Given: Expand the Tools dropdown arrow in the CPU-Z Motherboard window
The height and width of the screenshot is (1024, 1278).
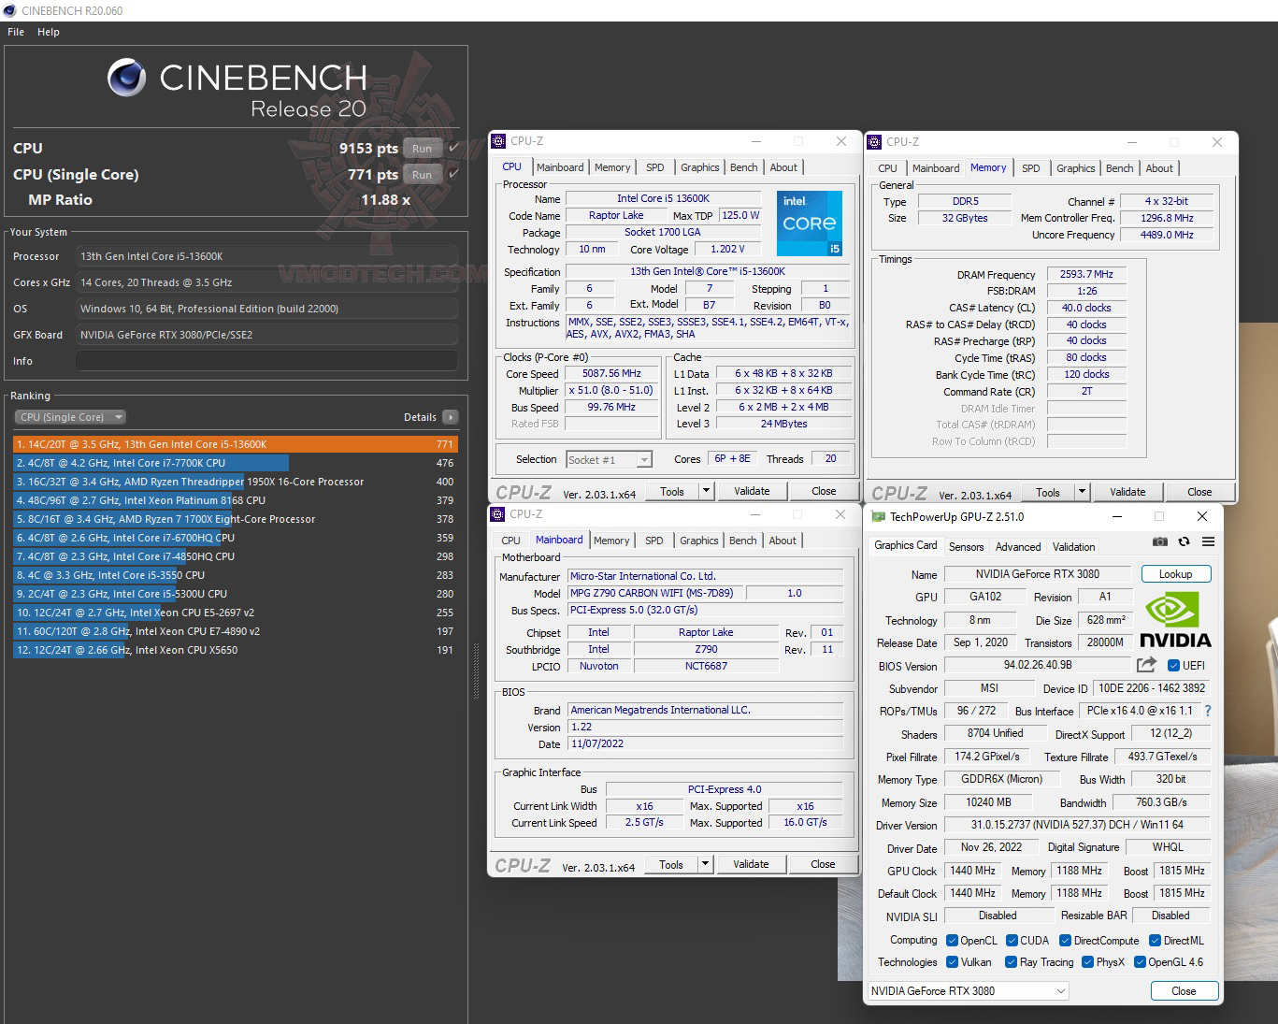Looking at the screenshot, I should pyautogui.click(x=705, y=864).
